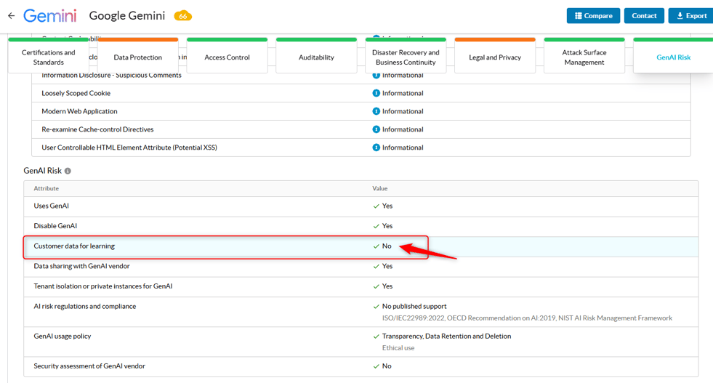
Task: Click checkmark in Security assessment row
Action: pos(376,366)
